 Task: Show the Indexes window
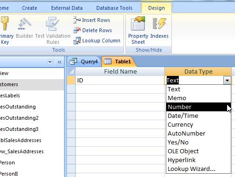pyautogui.click(x=159, y=27)
